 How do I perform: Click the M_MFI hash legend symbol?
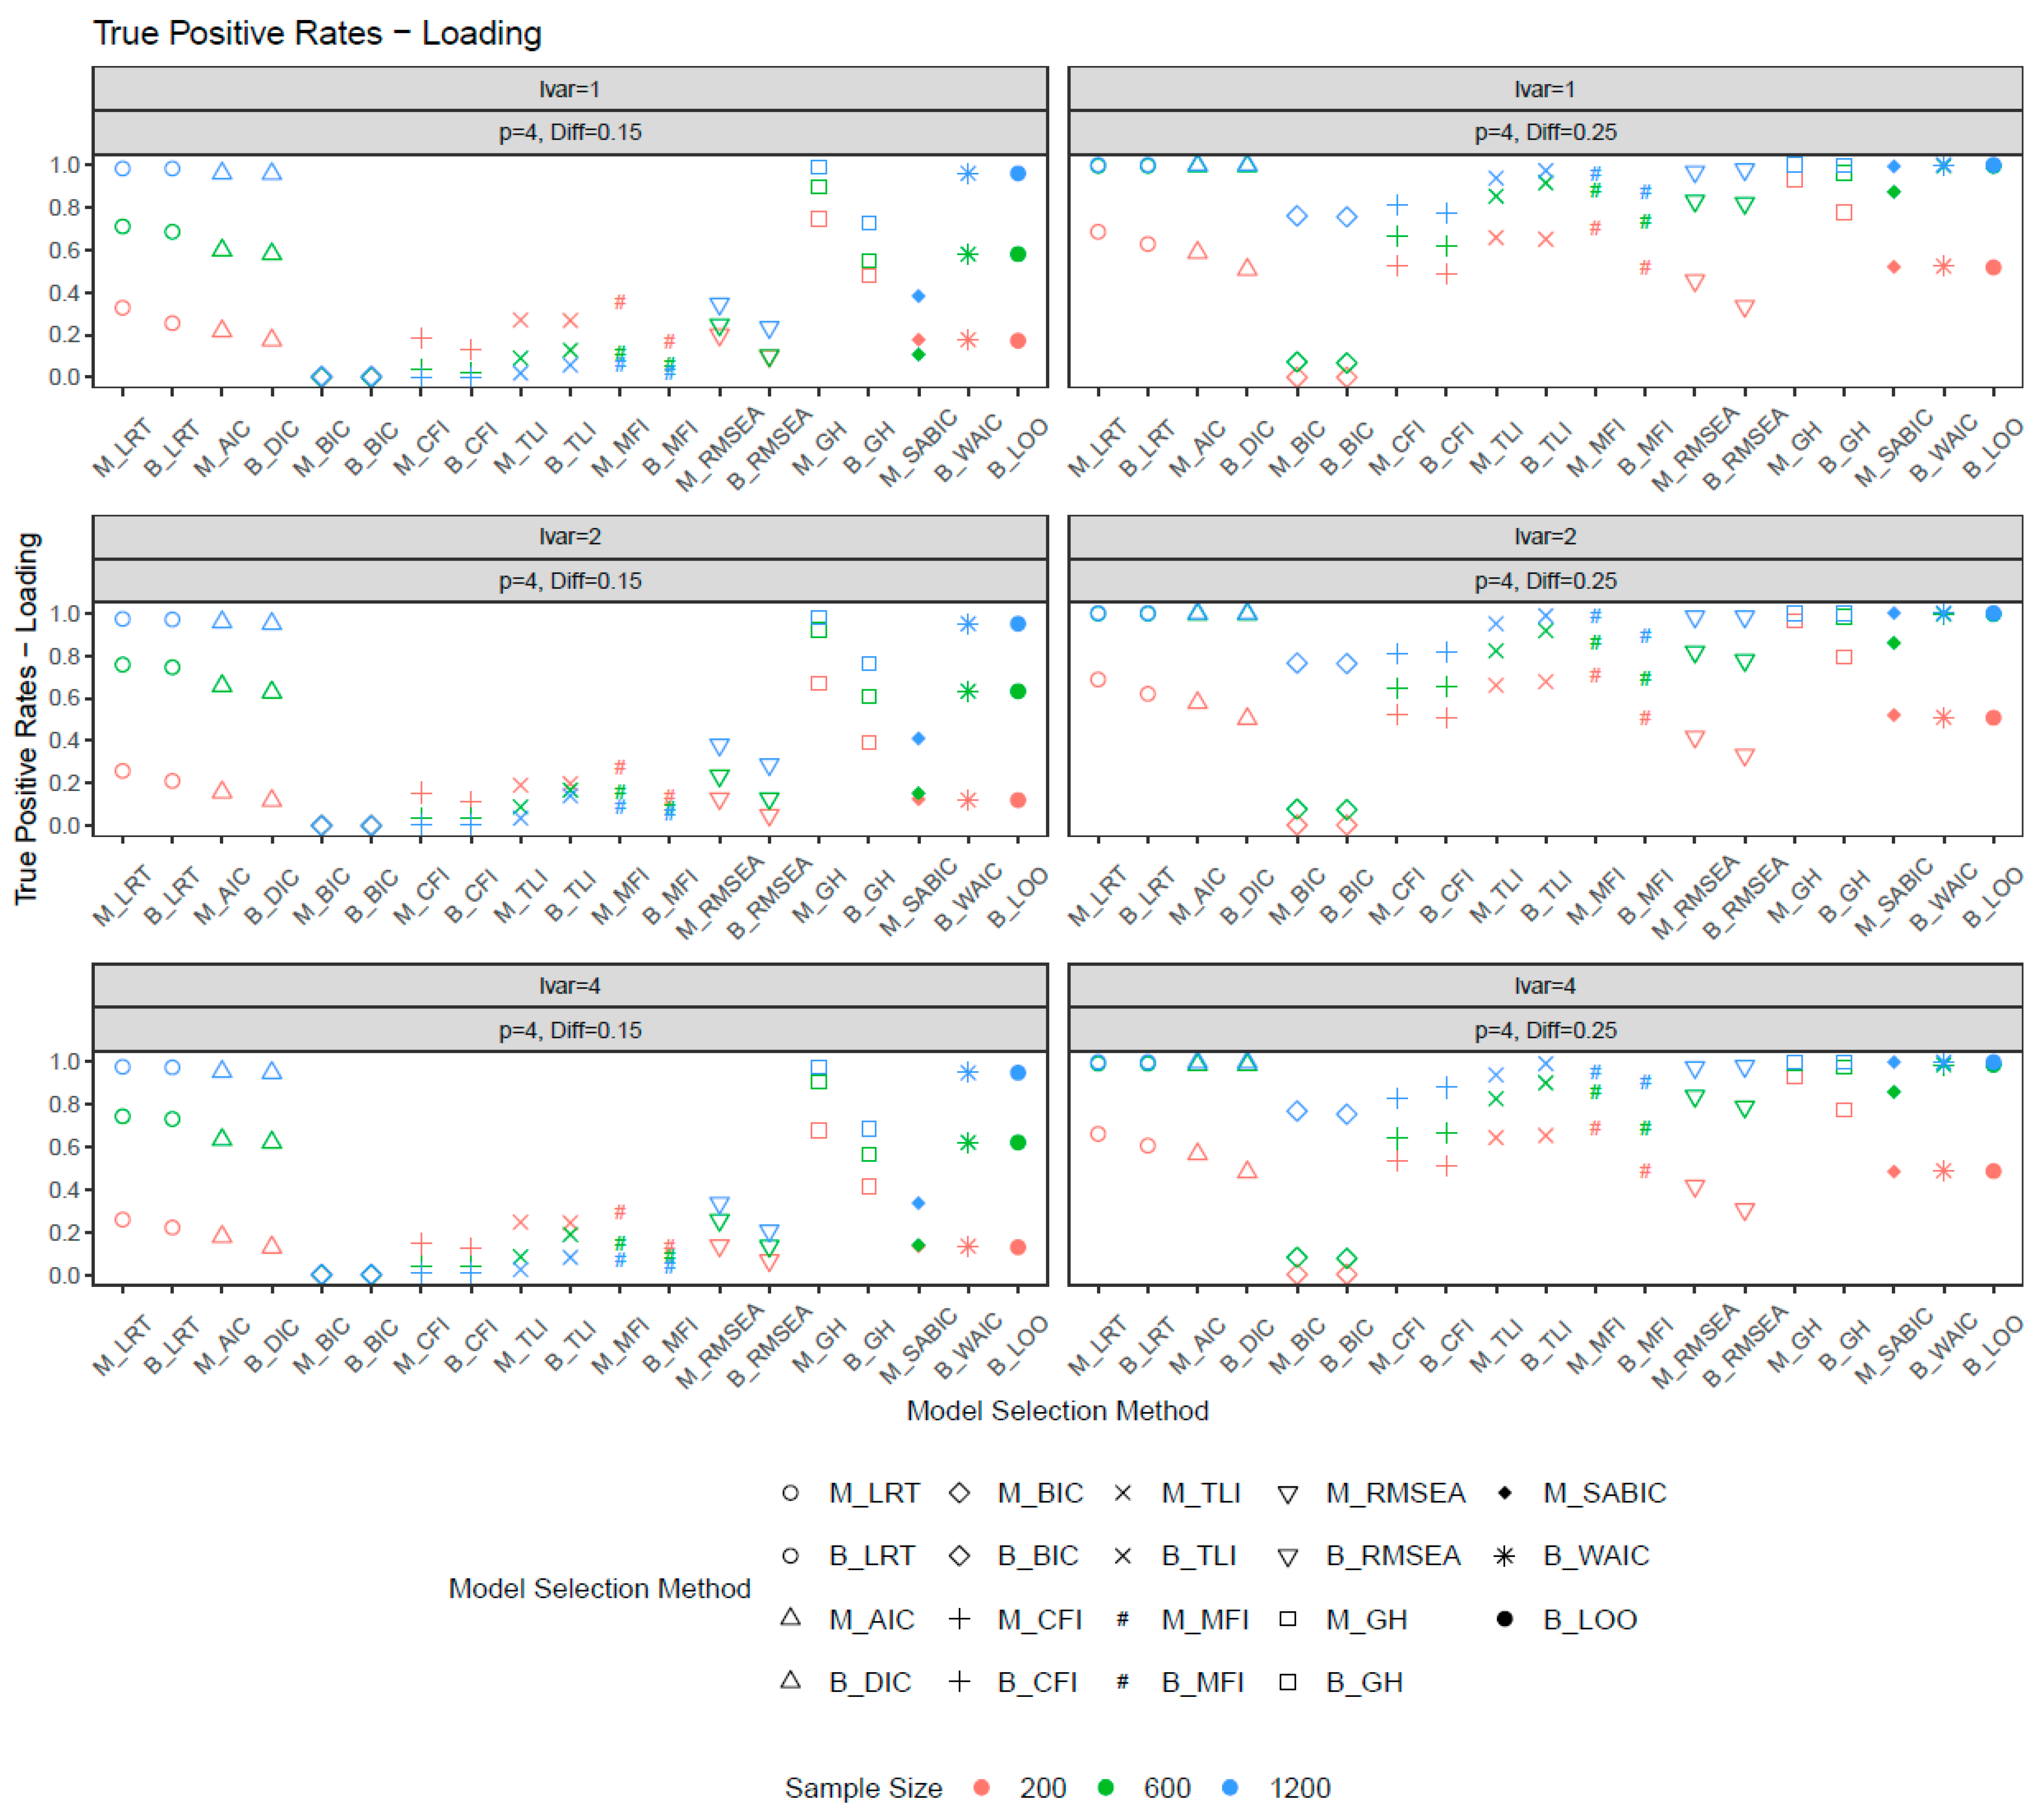[x=1122, y=1619]
